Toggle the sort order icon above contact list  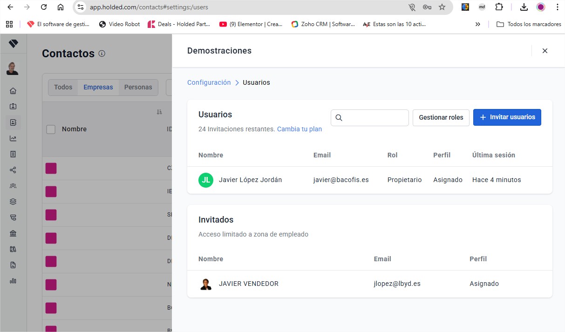(159, 112)
